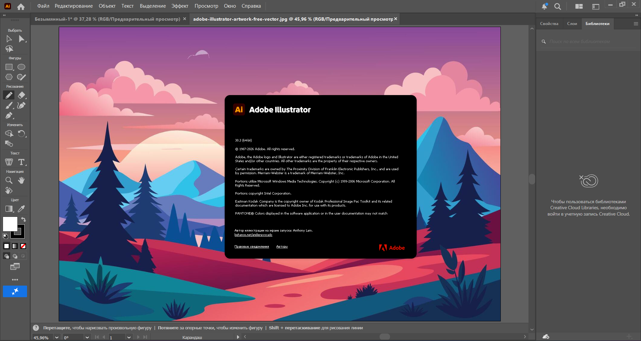Enable the Gradient paint mode

click(15, 246)
